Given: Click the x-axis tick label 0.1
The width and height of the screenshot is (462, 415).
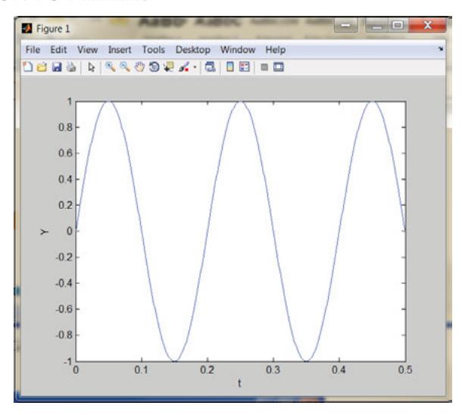Looking at the screenshot, I should (x=141, y=370).
